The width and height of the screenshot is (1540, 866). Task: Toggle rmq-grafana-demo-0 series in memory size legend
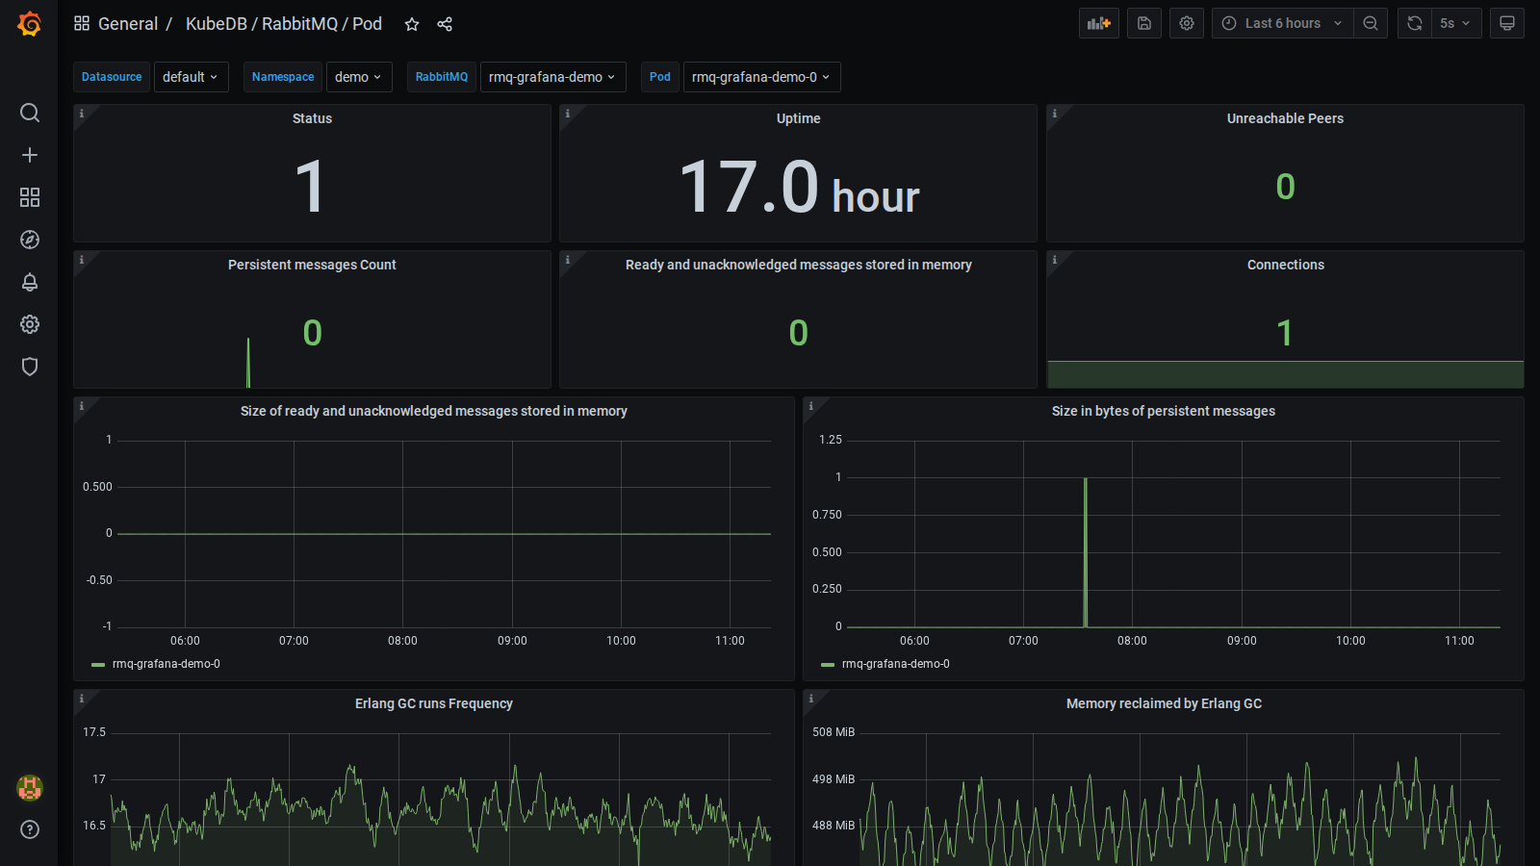(167, 664)
